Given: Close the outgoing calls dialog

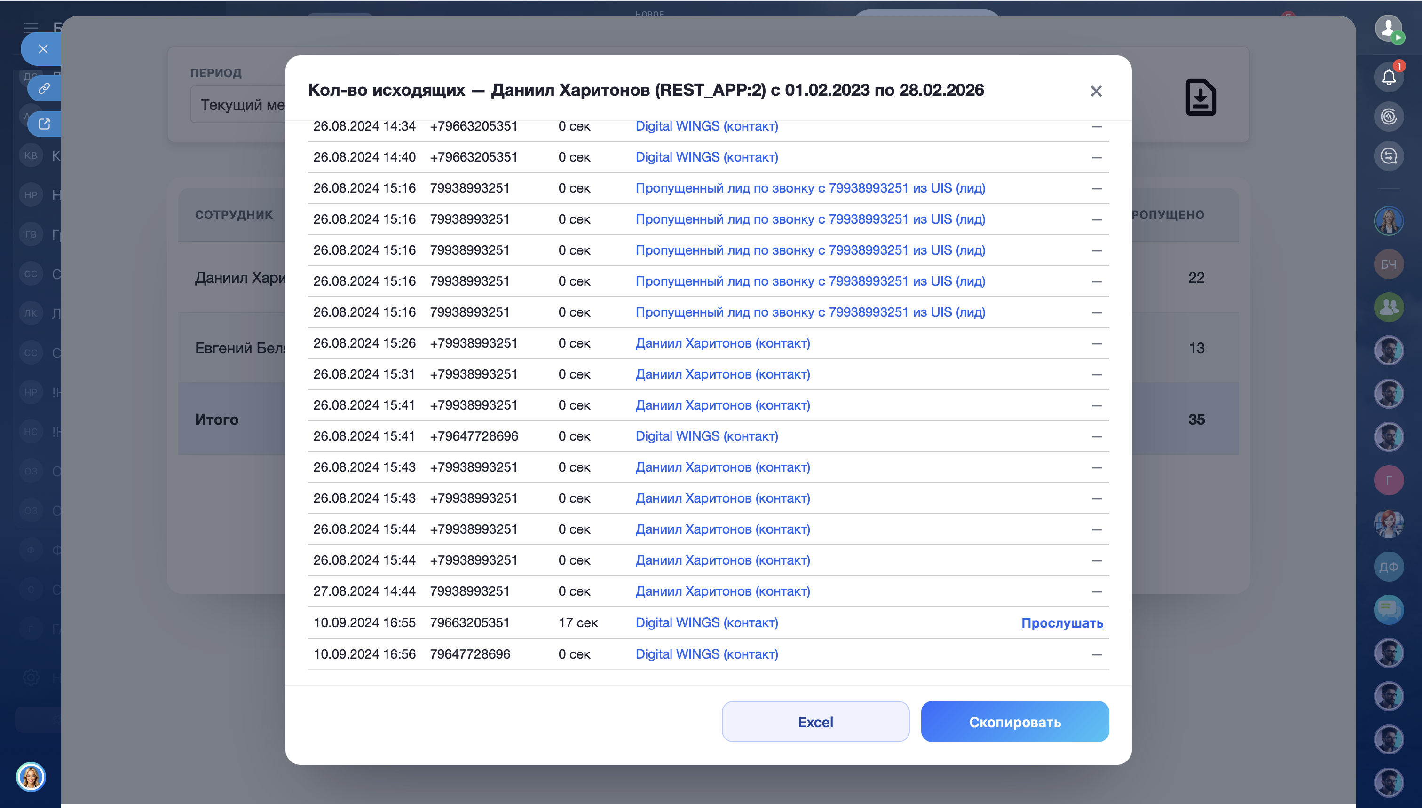Looking at the screenshot, I should click(x=1095, y=91).
